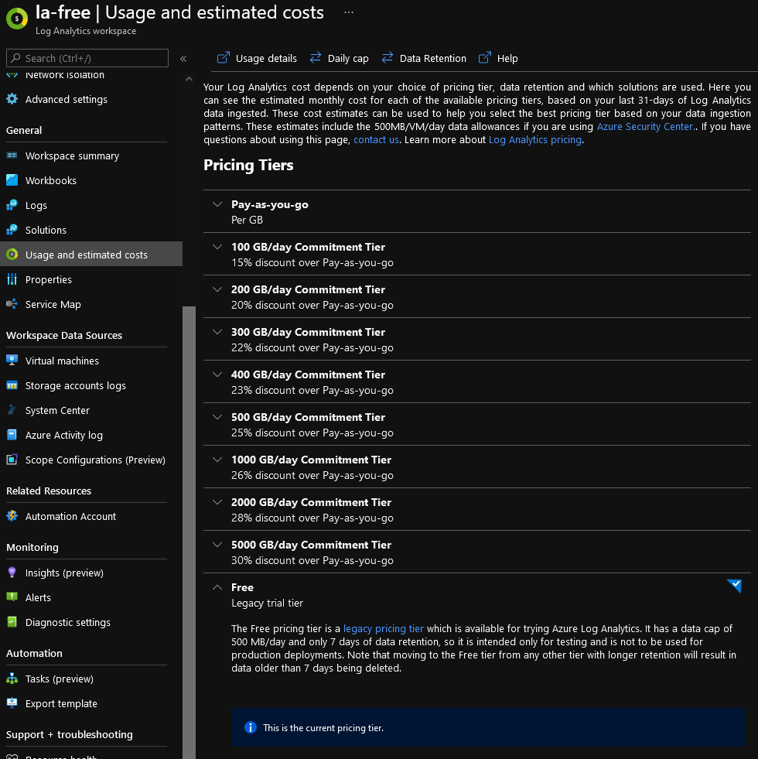The image size is (758, 759).
Task: Click the la-free workspace logo icon
Action: point(17,19)
